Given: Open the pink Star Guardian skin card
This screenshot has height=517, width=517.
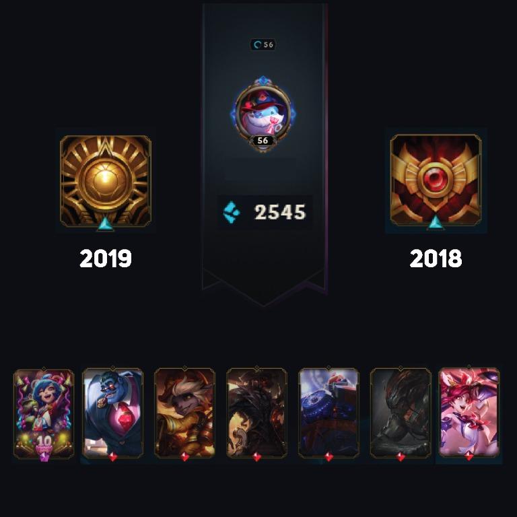Looking at the screenshot, I should (469, 413).
